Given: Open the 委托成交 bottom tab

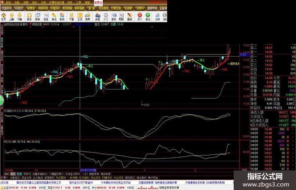Looking at the screenshot, I should (x=130, y=178).
